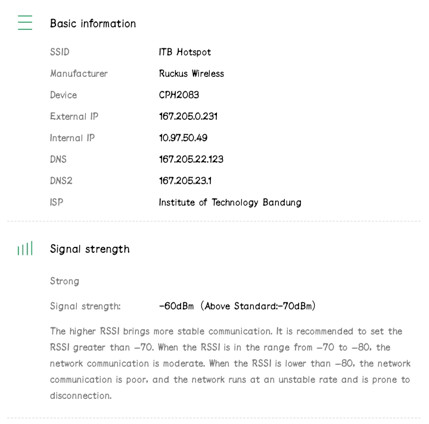Screen dimensions: 429x424
Task: Click the ISP field label
Action: tap(57, 203)
